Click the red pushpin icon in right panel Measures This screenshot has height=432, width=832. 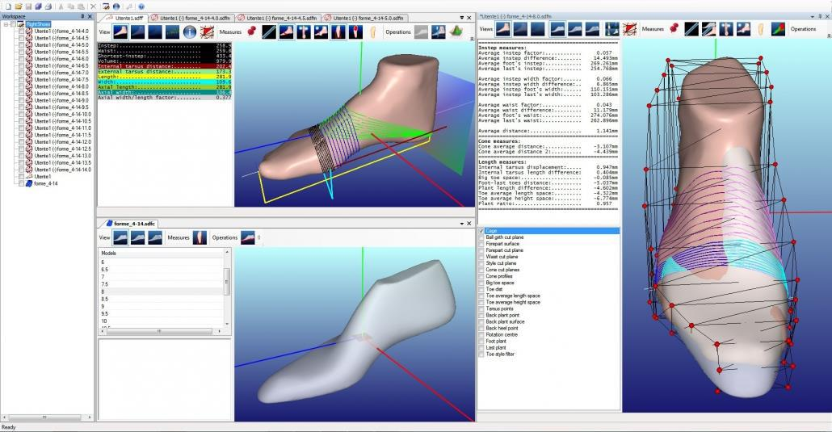pos(674,28)
